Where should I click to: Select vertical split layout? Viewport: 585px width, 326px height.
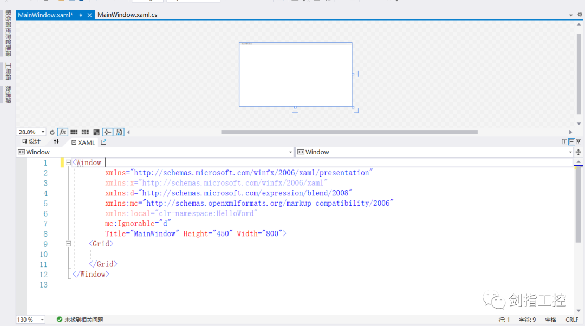pos(564,141)
